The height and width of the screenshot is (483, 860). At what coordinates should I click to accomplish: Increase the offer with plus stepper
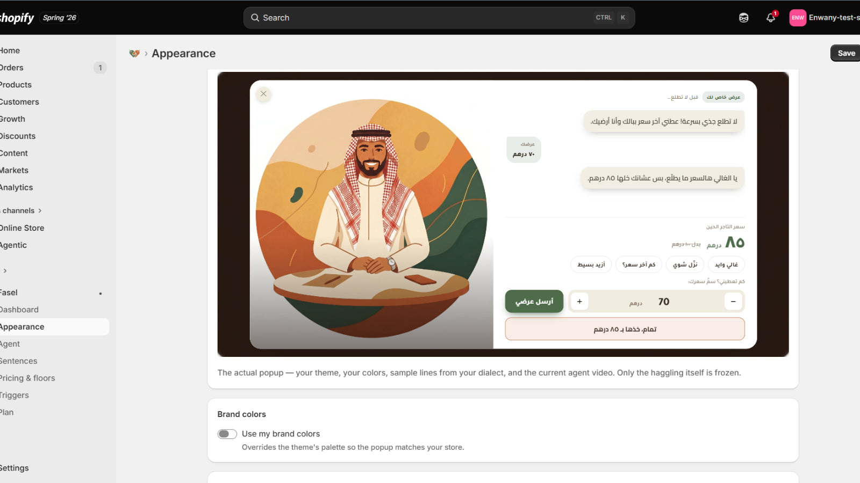[x=579, y=302]
